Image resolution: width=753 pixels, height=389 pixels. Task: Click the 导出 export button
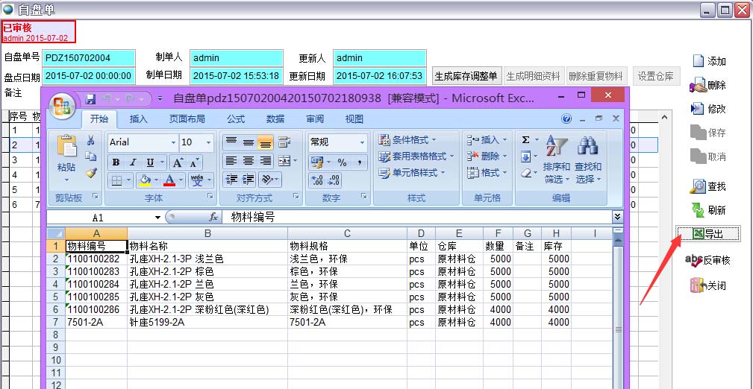tap(708, 234)
